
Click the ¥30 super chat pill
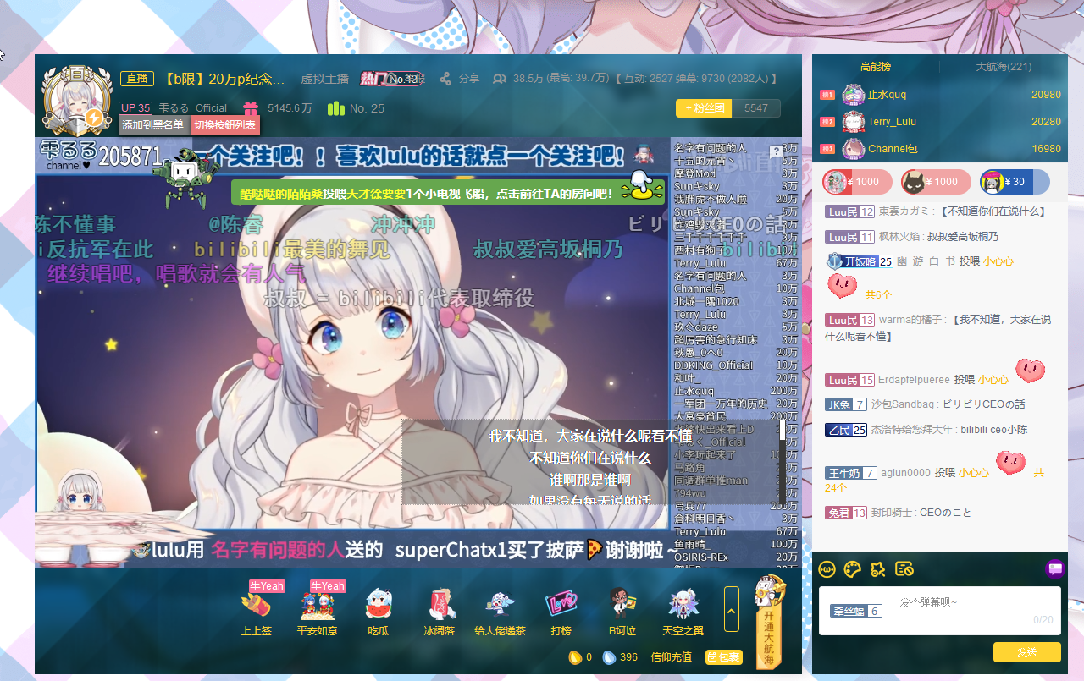coord(1015,182)
